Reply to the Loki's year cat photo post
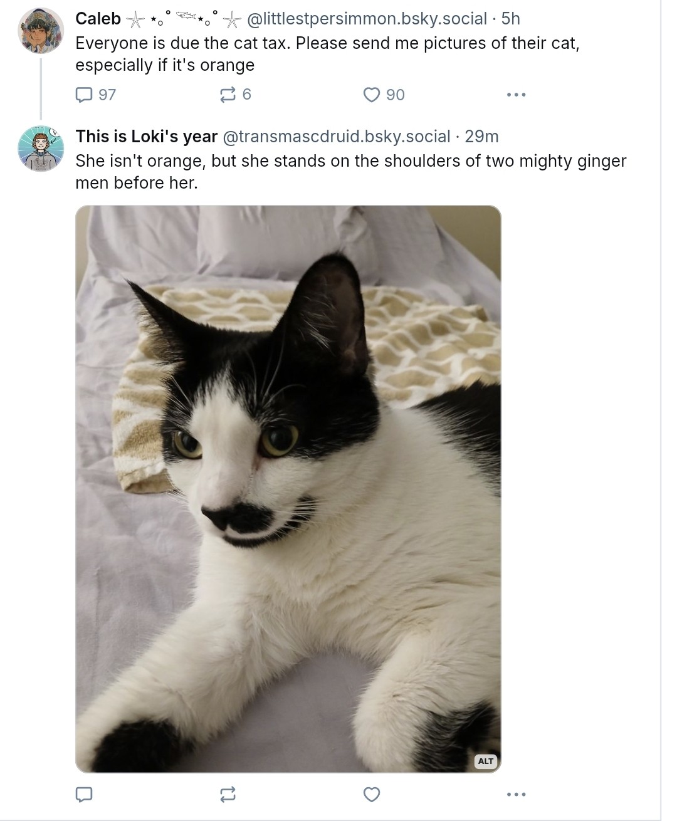The image size is (677, 821). tap(84, 795)
